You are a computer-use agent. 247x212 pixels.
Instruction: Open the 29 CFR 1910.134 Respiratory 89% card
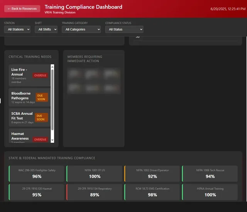[x=94, y=192]
